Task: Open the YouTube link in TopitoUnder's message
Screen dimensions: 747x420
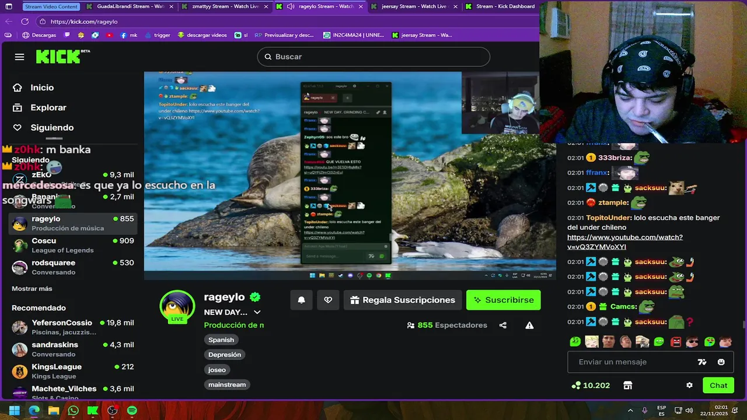Action: point(624,242)
